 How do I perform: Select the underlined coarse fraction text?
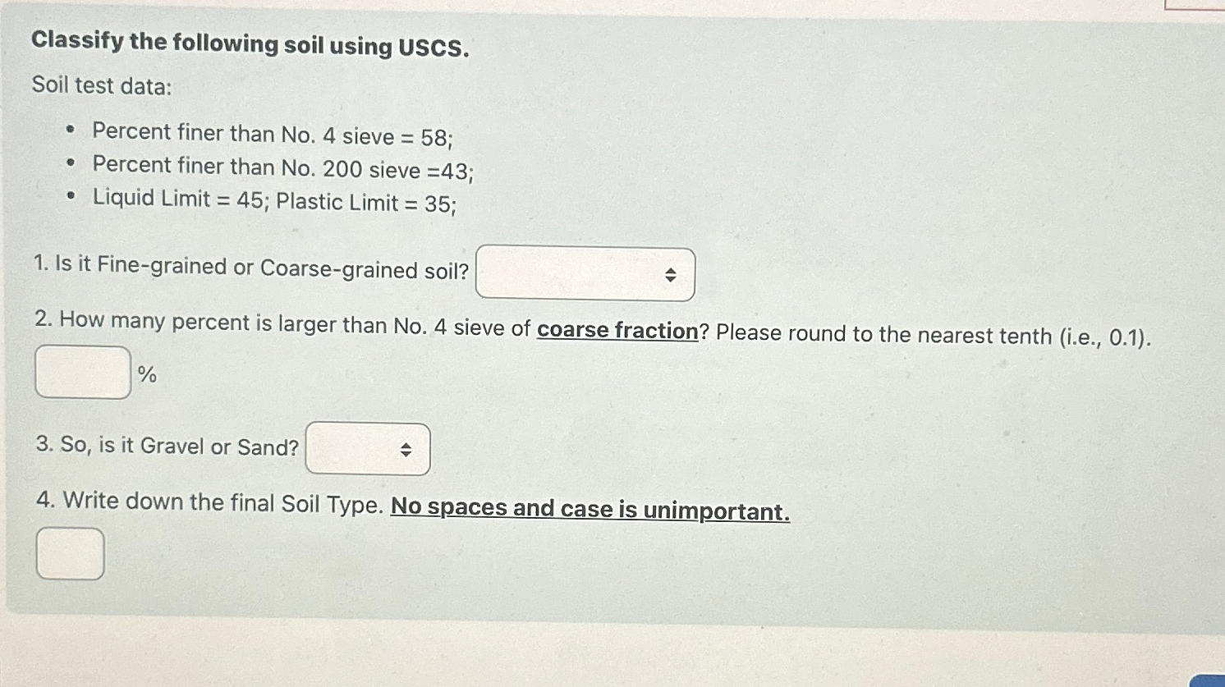coord(617,330)
